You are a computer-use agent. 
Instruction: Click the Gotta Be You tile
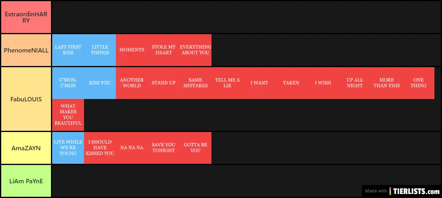point(196,148)
